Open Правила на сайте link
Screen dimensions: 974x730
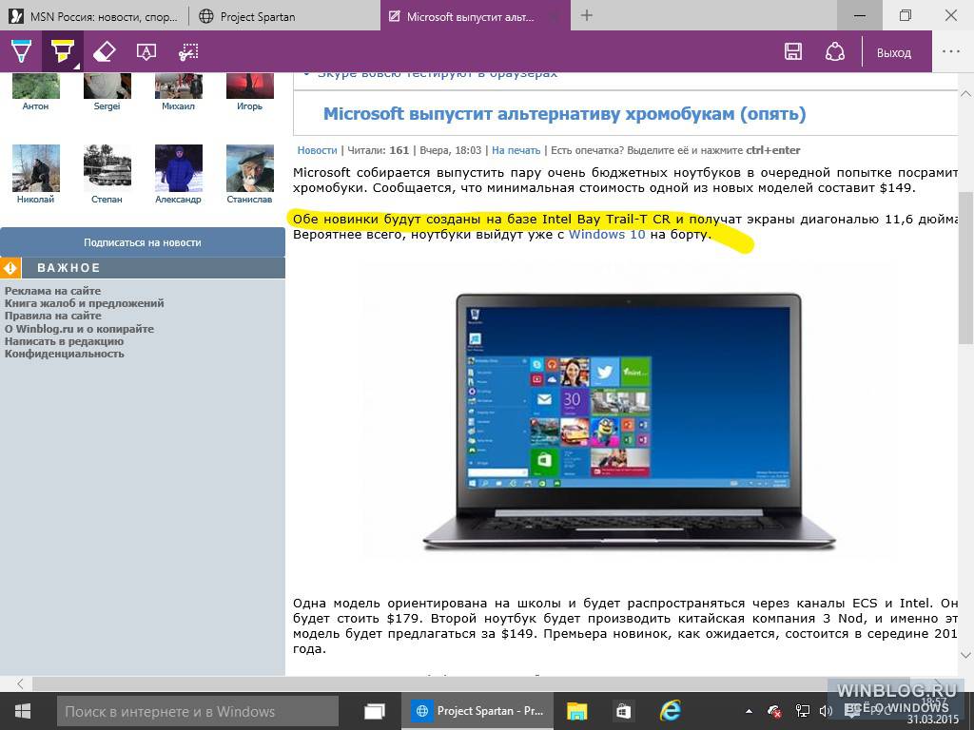[x=52, y=316]
